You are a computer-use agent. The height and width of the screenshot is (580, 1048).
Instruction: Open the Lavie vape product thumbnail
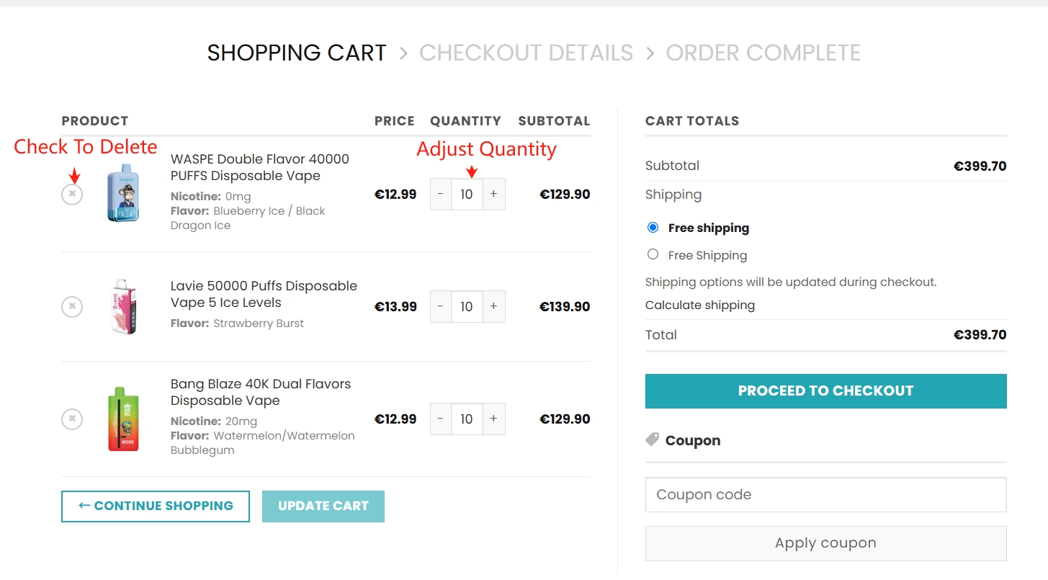[x=123, y=307]
